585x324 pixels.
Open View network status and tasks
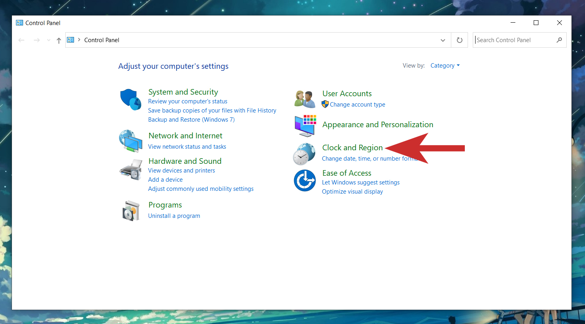click(187, 147)
